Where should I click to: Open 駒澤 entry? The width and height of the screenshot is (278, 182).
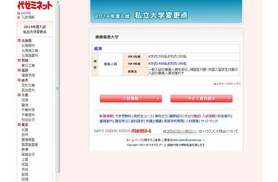[x=25, y=150]
